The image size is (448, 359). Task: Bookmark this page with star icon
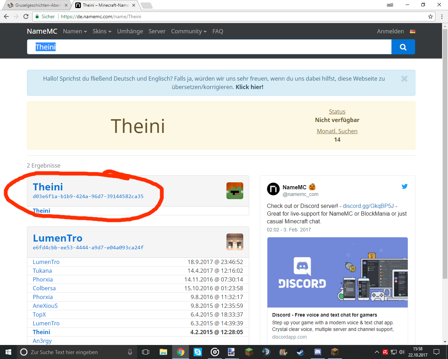click(430, 16)
